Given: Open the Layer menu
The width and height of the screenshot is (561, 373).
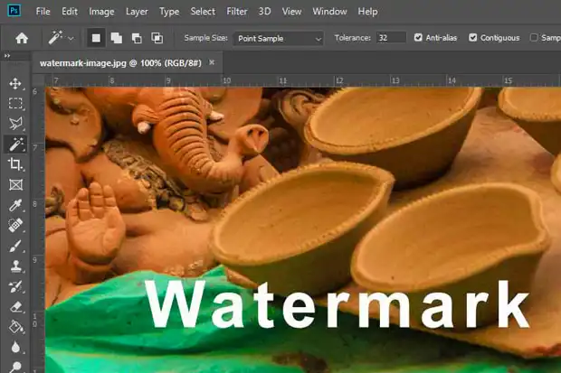Looking at the screenshot, I should 138,12.
